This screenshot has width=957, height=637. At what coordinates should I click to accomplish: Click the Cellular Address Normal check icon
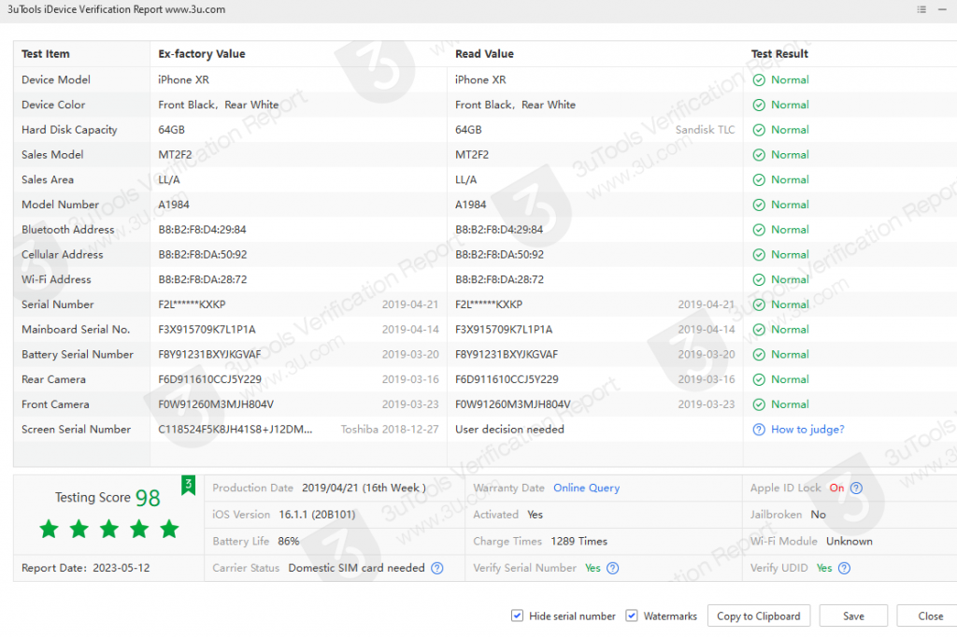[x=759, y=255]
